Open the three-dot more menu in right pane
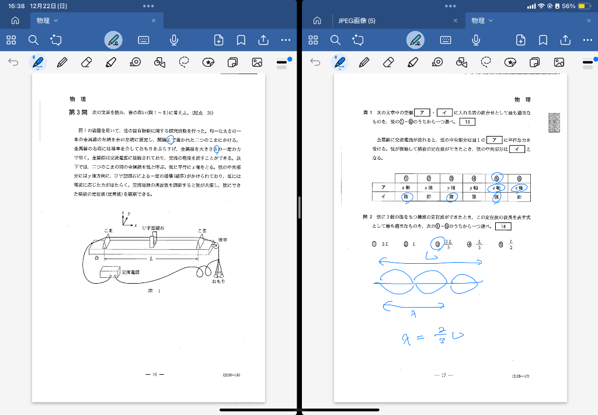The width and height of the screenshot is (598, 415). [x=587, y=40]
